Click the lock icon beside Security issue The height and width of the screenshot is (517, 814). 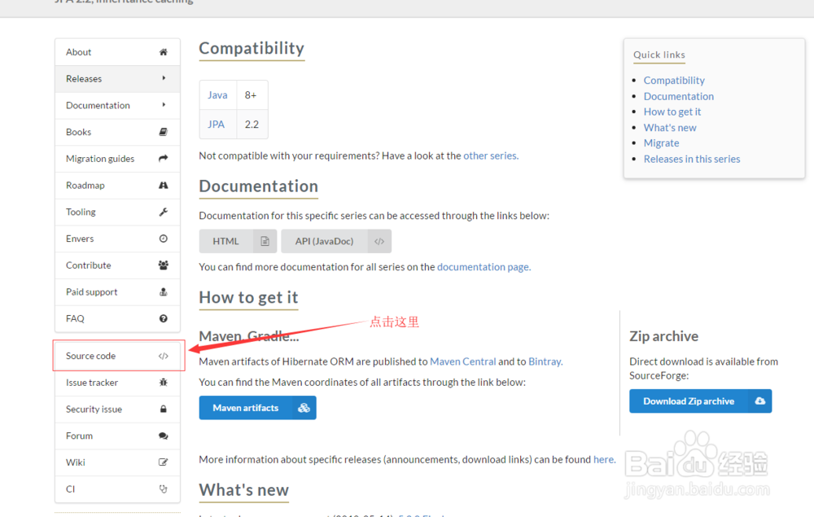point(163,409)
